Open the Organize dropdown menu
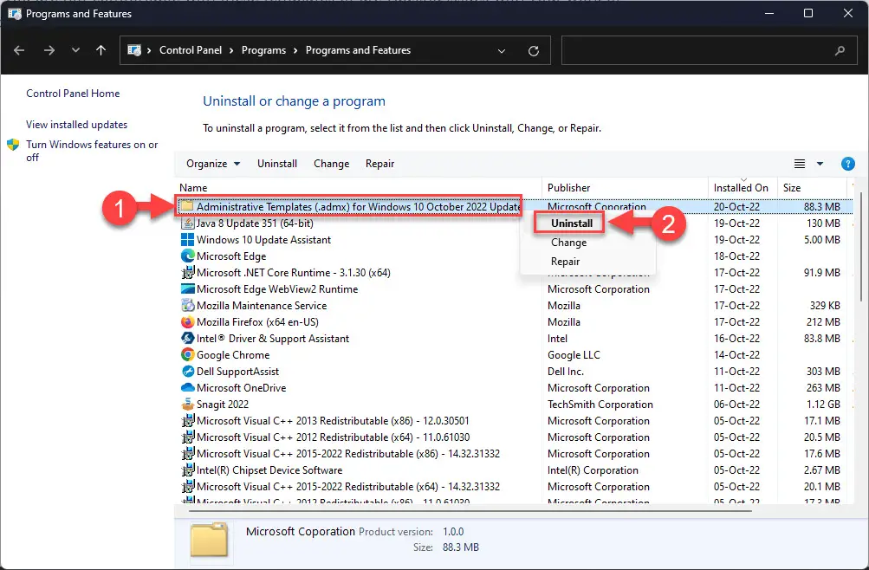Screen dimensions: 869x570 click(213, 164)
